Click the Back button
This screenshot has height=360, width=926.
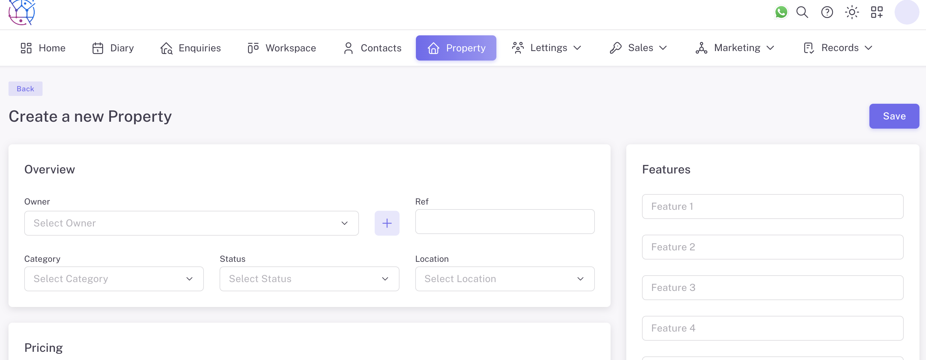[x=25, y=89]
